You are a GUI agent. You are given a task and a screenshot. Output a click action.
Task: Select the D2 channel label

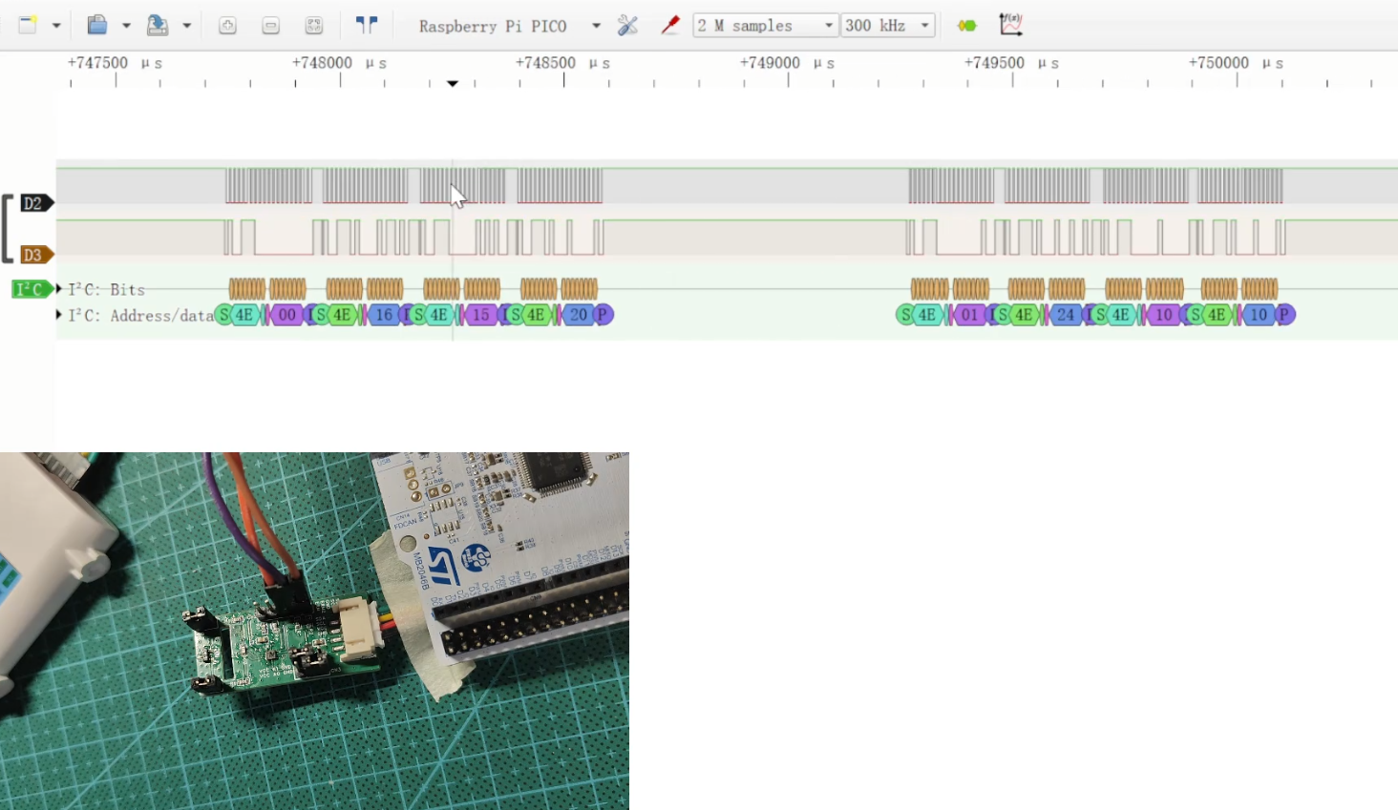tap(34, 203)
